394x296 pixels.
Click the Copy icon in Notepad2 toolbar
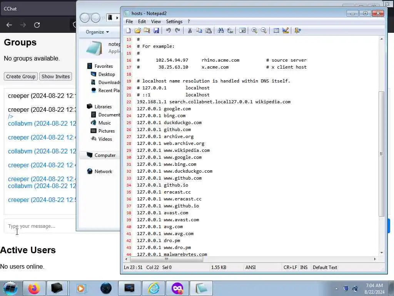click(x=199, y=31)
